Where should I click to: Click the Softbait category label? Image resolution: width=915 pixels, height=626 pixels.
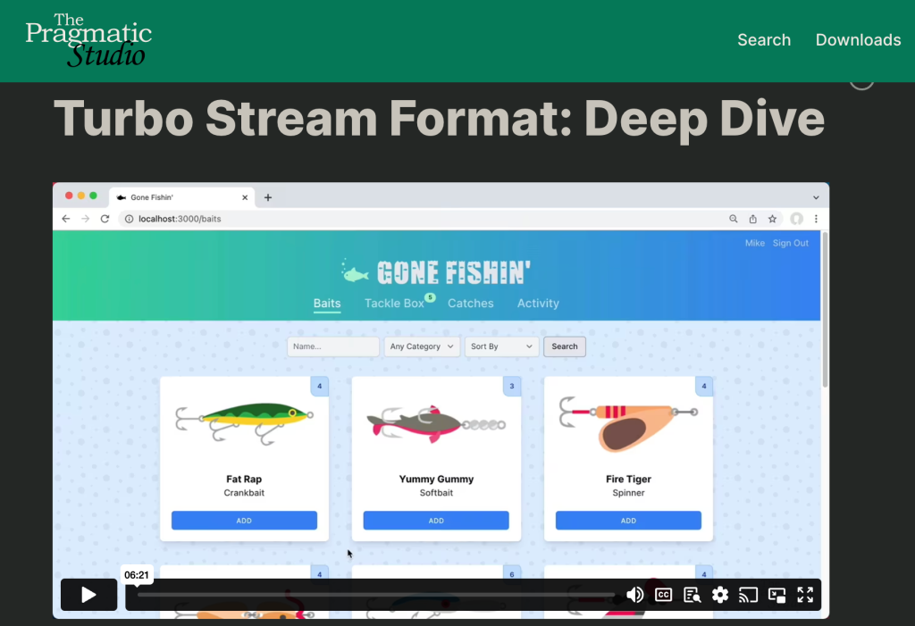pyautogui.click(x=436, y=493)
